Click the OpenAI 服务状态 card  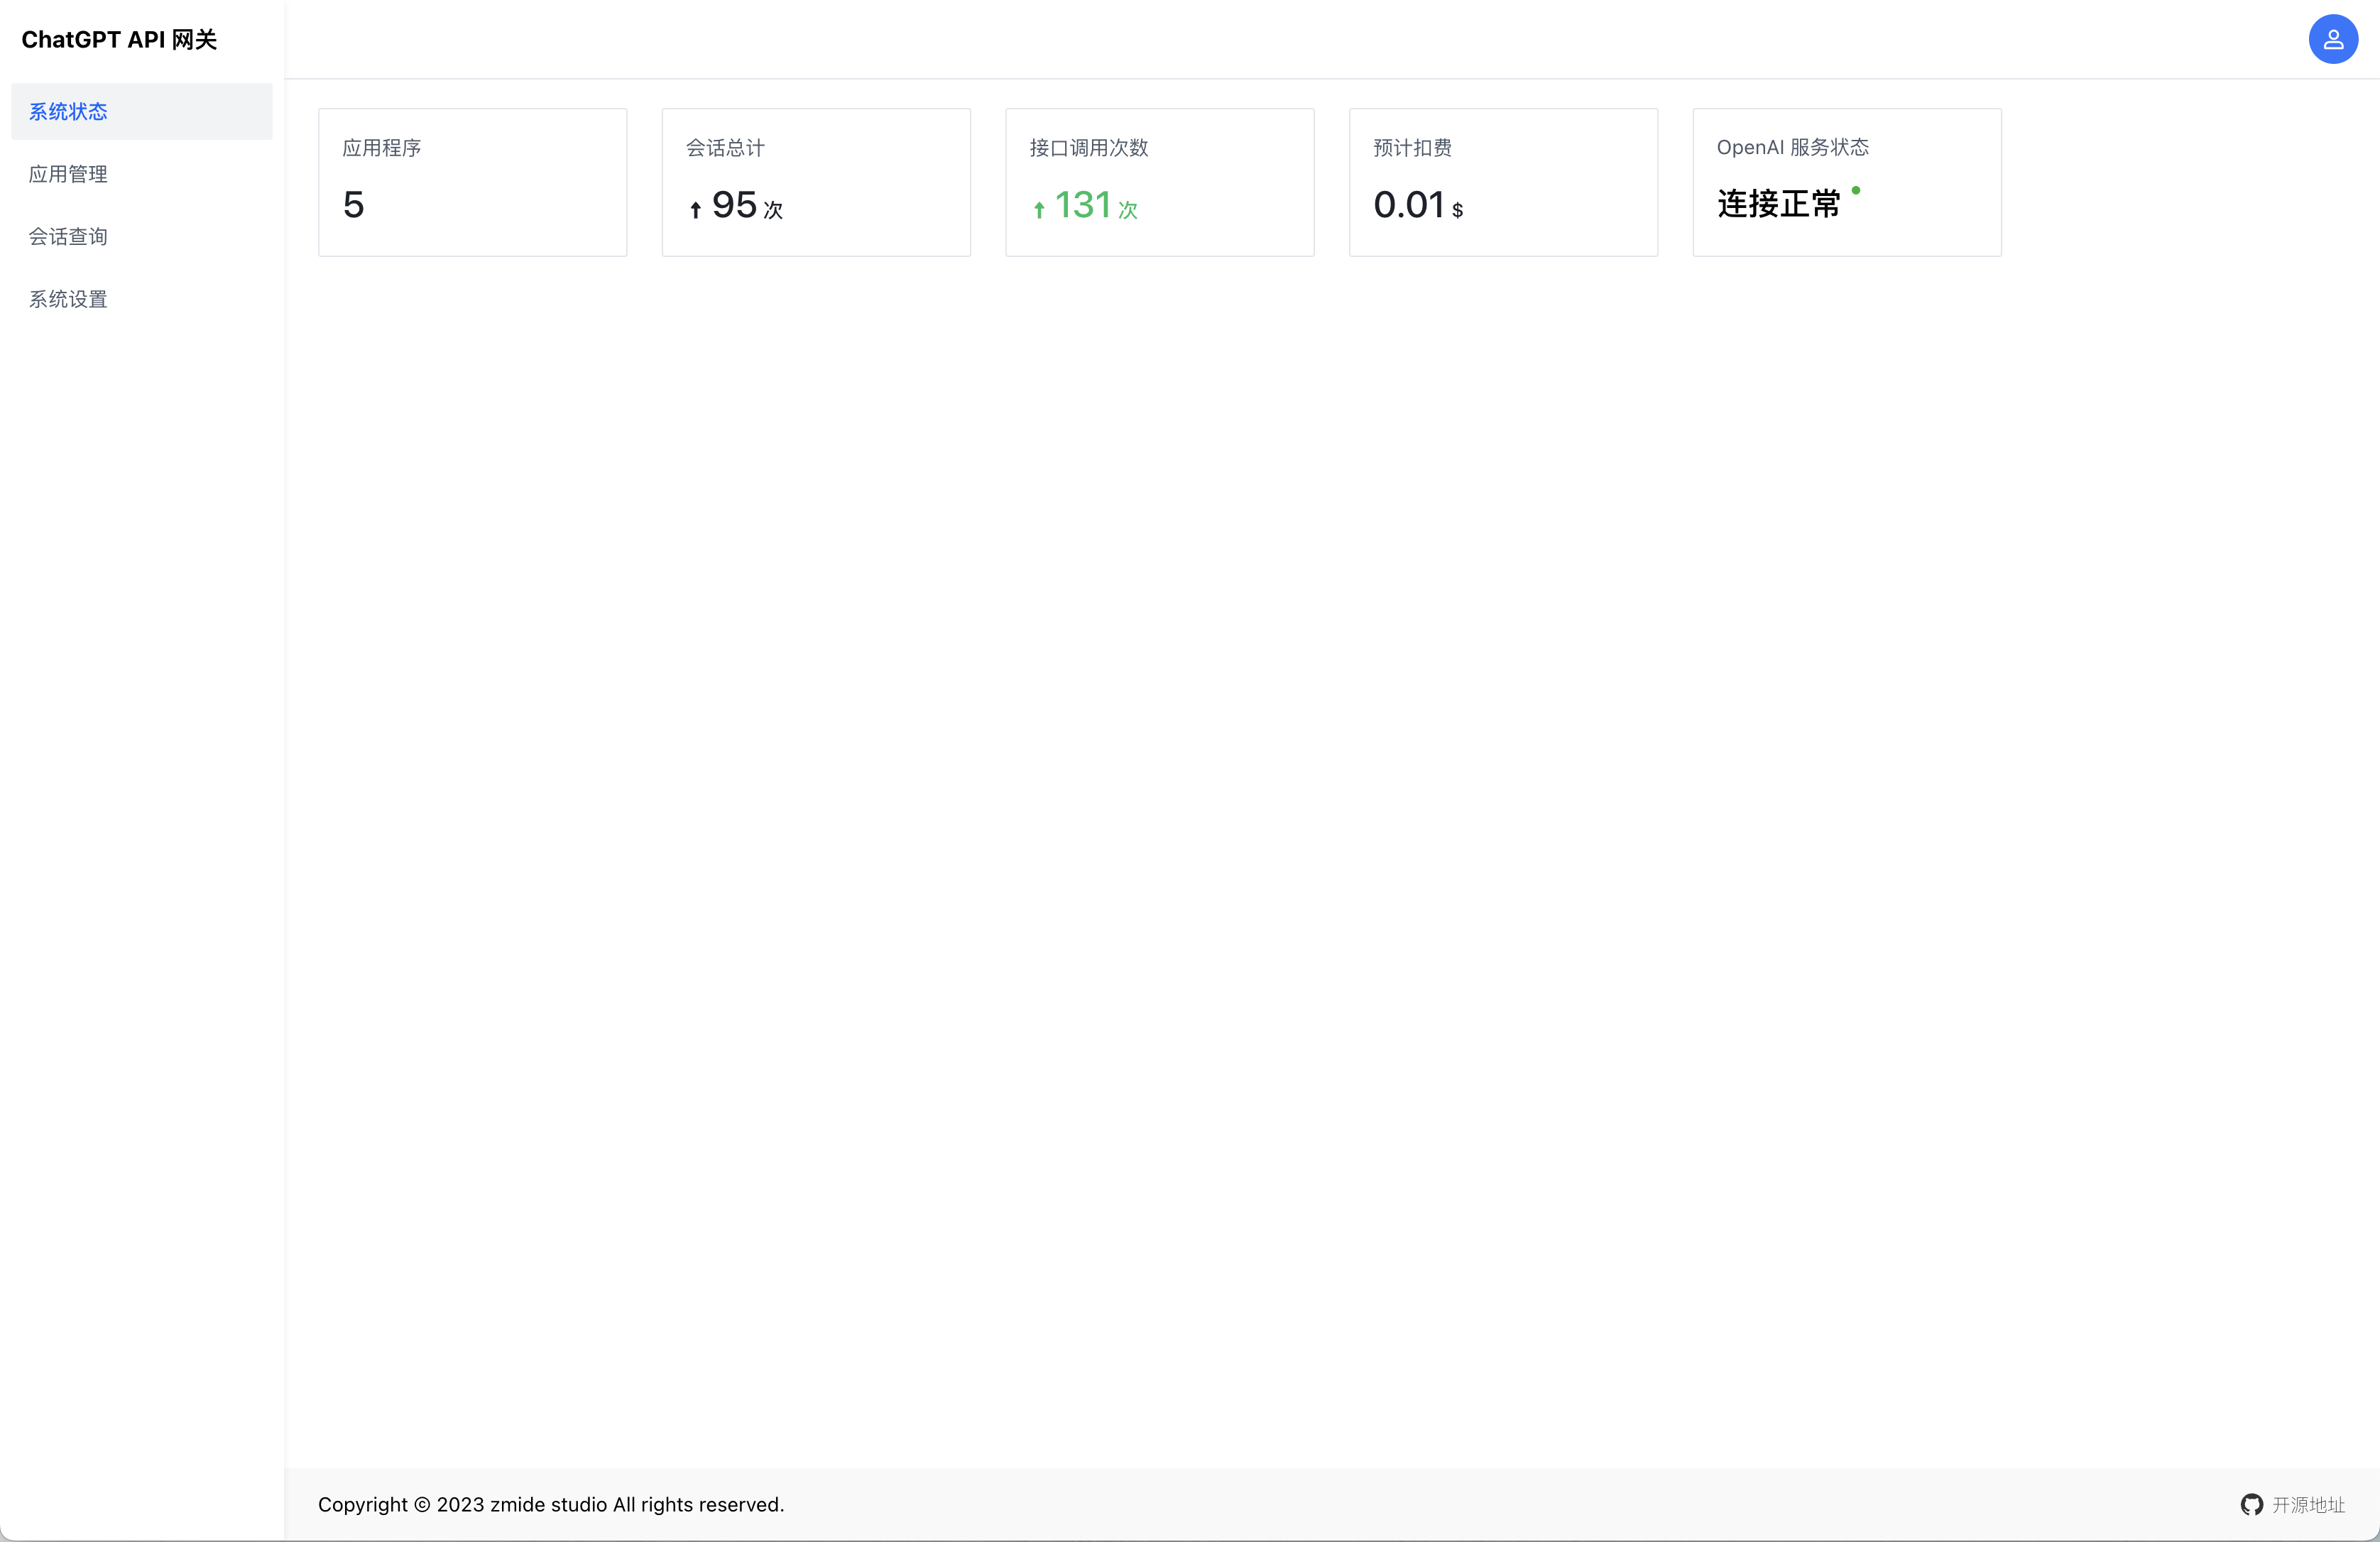[1846, 182]
